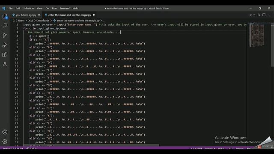Open the Run and Debug view
Image resolution: width=274 pixels, height=154 pixels.
[5, 45]
